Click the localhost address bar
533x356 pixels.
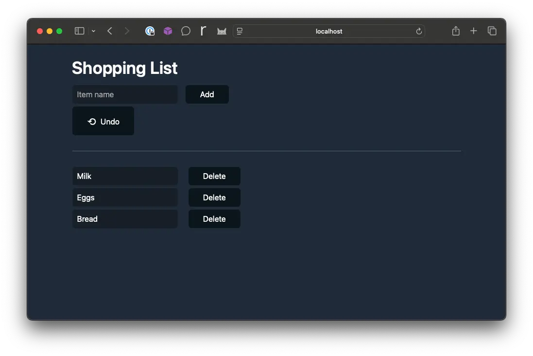(329, 31)
